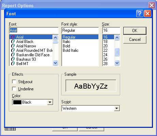Click font list scroll up arrow
The width and height of the screenshot is (157, 136).
(x=55, y=37)
